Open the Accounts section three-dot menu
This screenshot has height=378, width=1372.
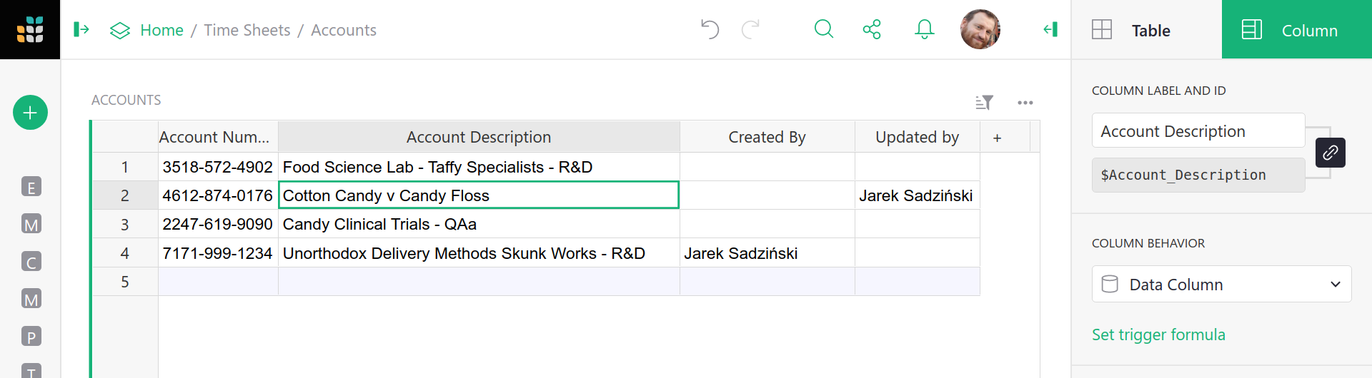tap(1025, 103)
